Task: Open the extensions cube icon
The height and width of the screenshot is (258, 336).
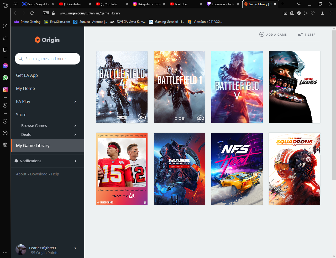Action: (5, 133)
